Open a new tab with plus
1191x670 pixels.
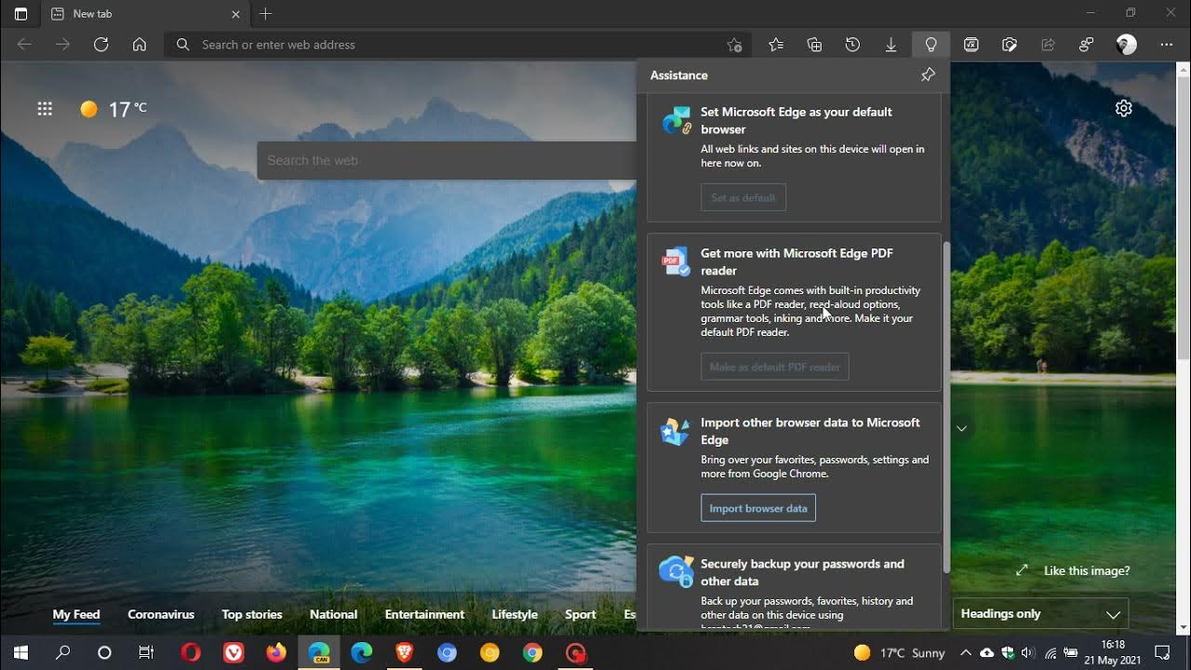265,14
